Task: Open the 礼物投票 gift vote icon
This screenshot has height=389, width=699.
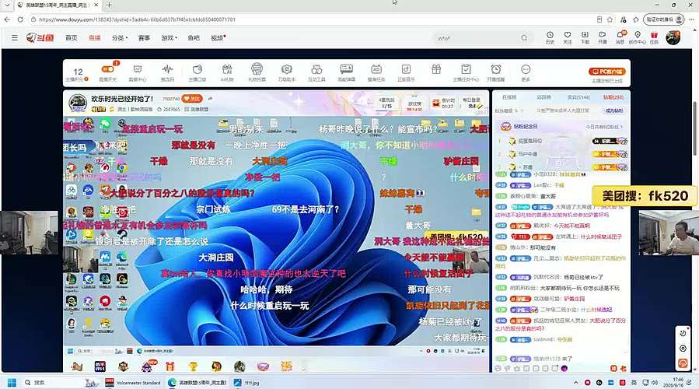Action: pos(257,72)
